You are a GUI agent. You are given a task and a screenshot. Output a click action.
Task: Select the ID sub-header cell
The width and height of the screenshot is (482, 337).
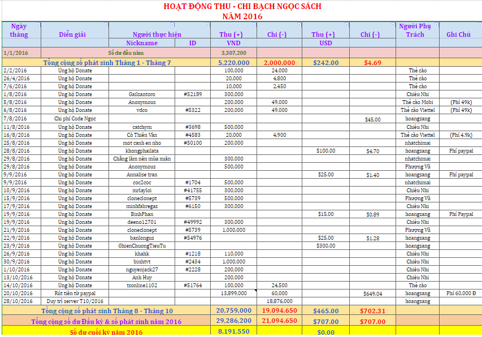(x=193, y=43)
